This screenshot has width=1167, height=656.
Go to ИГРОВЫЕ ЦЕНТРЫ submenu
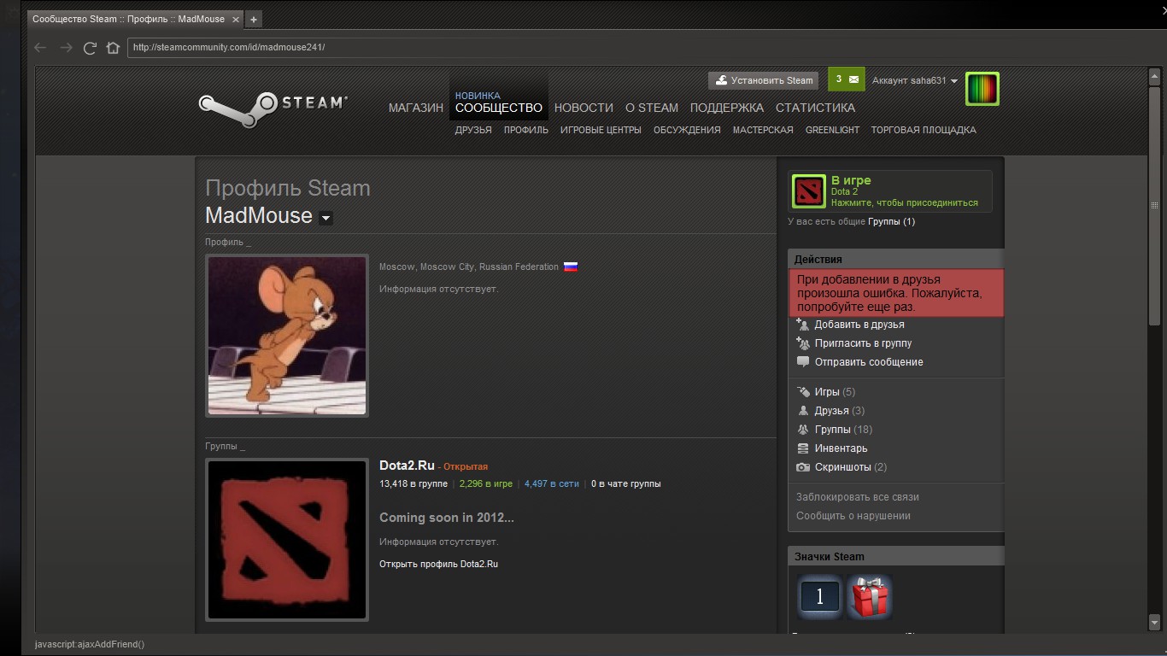(601, 130)
